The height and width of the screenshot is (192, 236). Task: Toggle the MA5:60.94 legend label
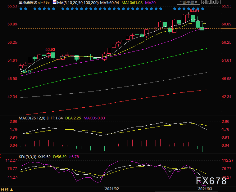click(112, 2)
